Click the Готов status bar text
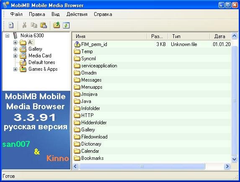 9,176
